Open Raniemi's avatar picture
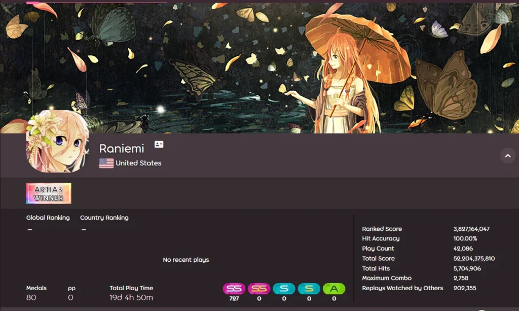 [57, 142]
